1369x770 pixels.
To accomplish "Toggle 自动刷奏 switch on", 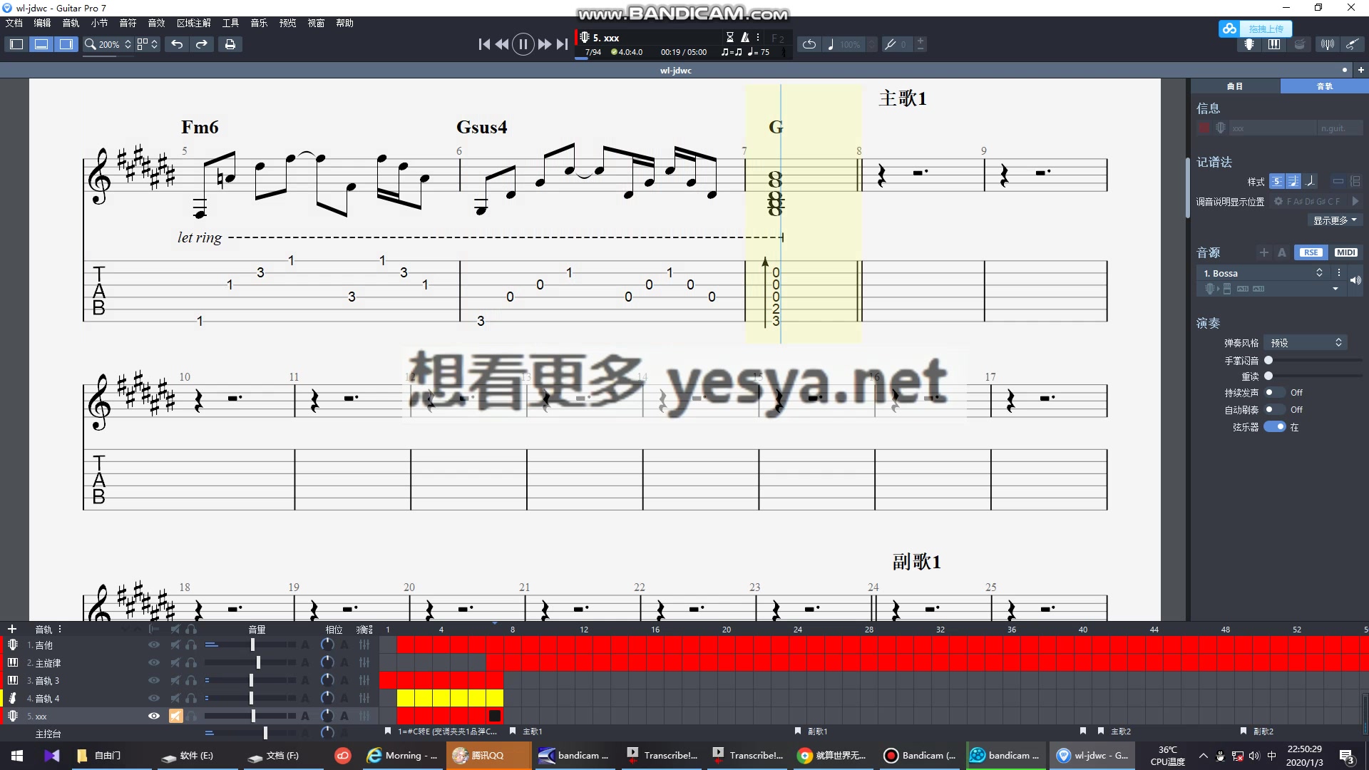I will [1273, 409].
